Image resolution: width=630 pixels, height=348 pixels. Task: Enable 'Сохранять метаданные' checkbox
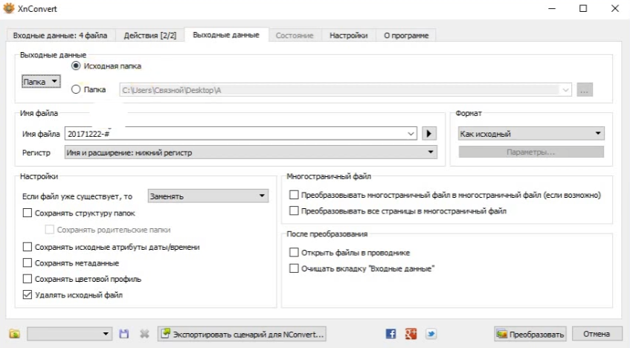pyautogui.click(x=27, y=262)
